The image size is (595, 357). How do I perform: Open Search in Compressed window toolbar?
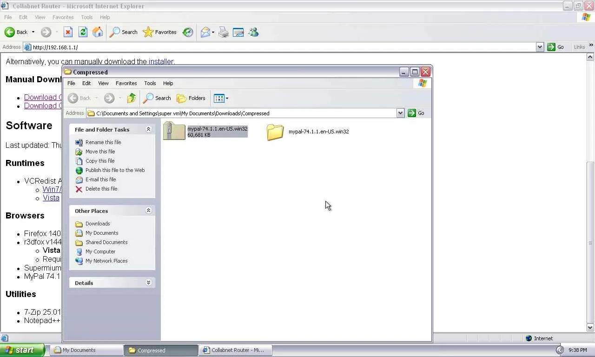pos(157,98)
